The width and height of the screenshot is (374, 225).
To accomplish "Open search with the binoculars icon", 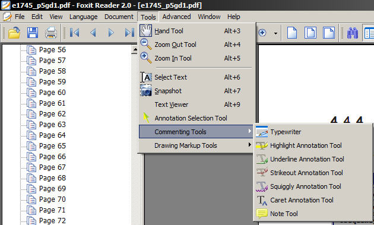I will [x=353, y=33].
